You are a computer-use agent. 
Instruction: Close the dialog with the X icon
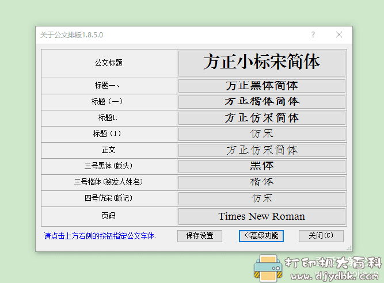(339, 35)
